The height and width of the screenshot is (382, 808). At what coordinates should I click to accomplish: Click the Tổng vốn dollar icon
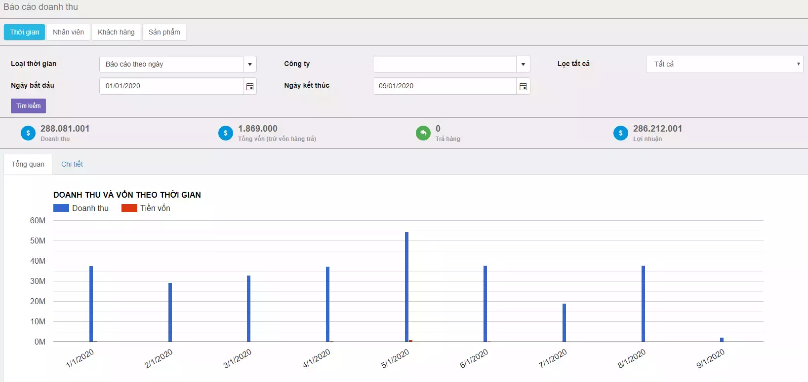226,133
